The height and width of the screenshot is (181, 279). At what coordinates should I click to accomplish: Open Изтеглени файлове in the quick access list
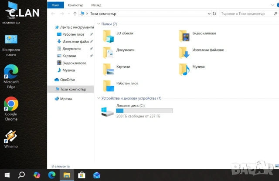tap(73, 41)
